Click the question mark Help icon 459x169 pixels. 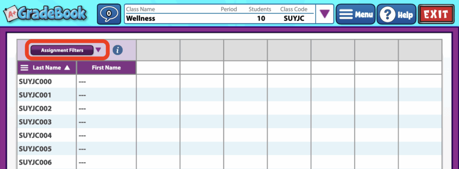387,14
